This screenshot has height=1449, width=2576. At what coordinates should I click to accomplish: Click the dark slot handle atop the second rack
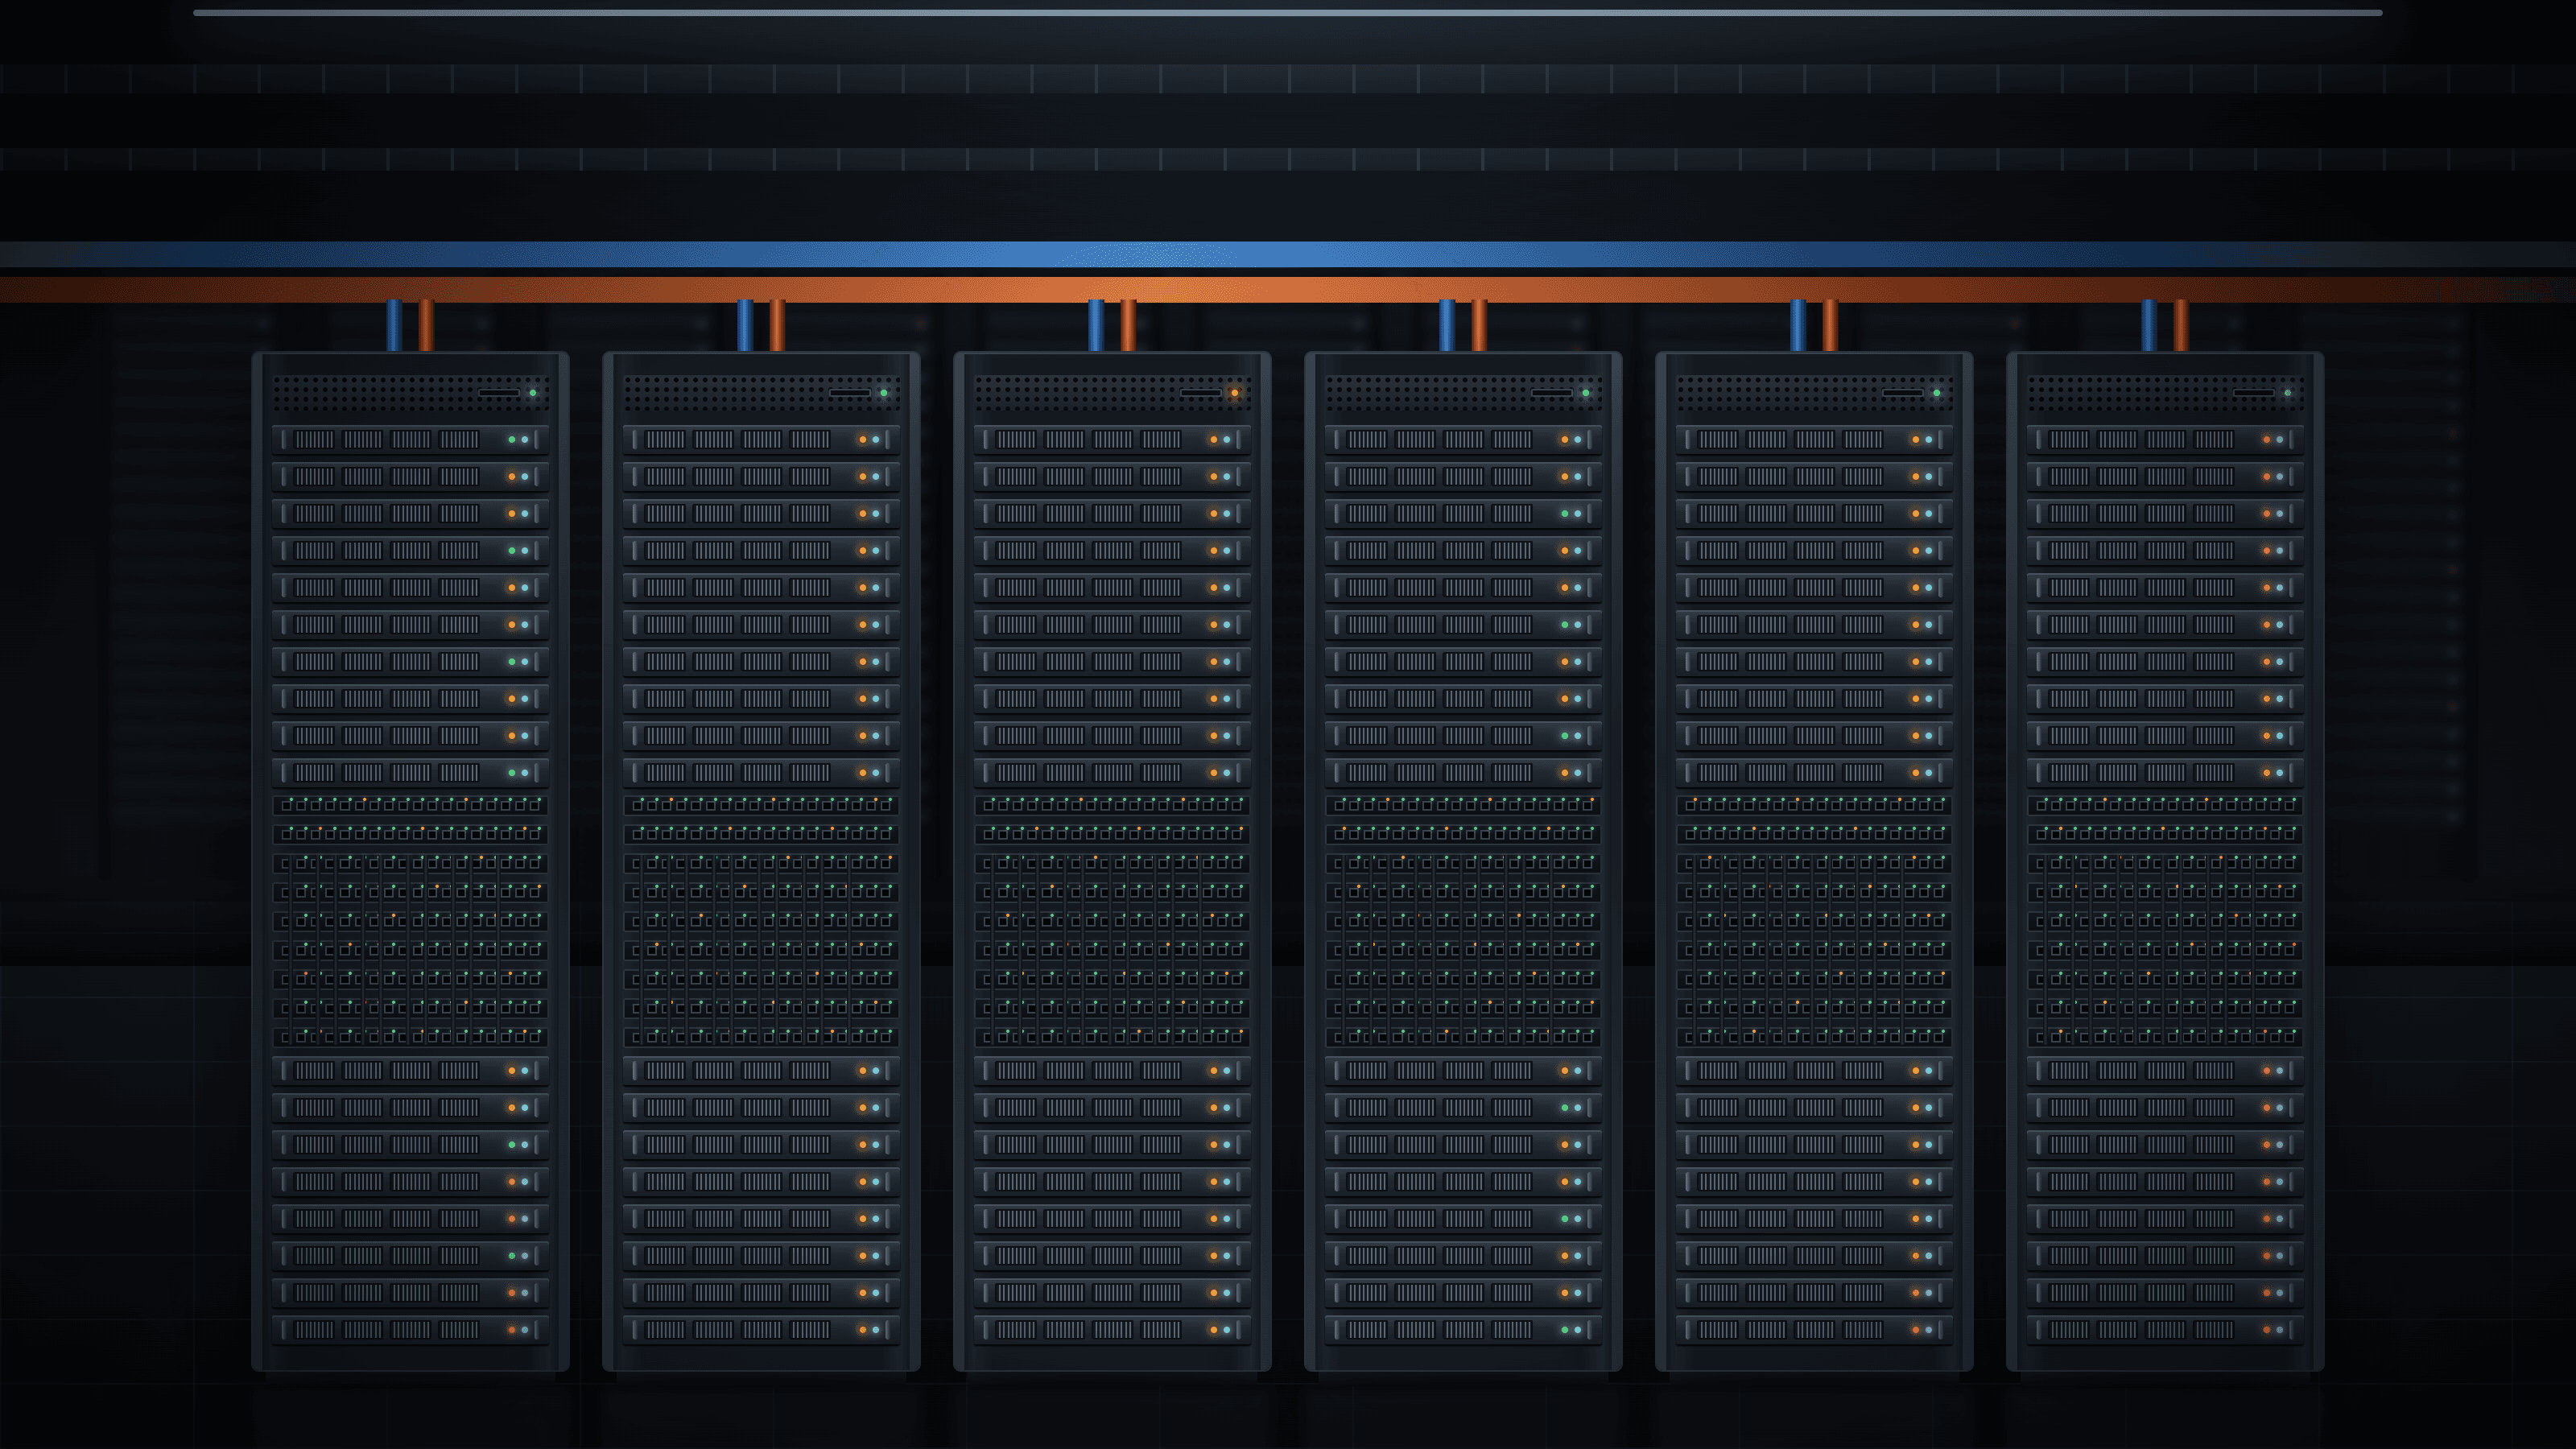click(850, 393)
